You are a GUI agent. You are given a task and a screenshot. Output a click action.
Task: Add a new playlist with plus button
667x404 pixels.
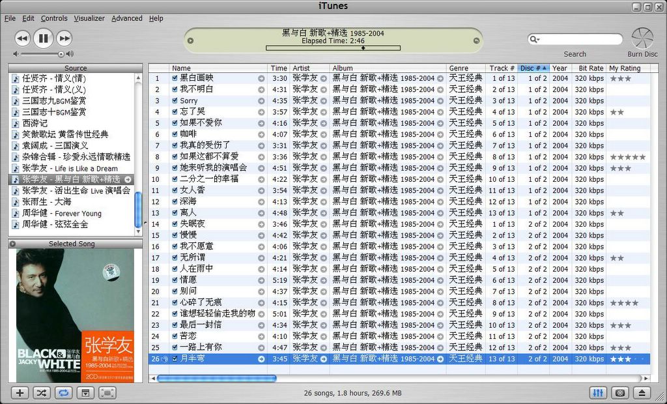20,392
